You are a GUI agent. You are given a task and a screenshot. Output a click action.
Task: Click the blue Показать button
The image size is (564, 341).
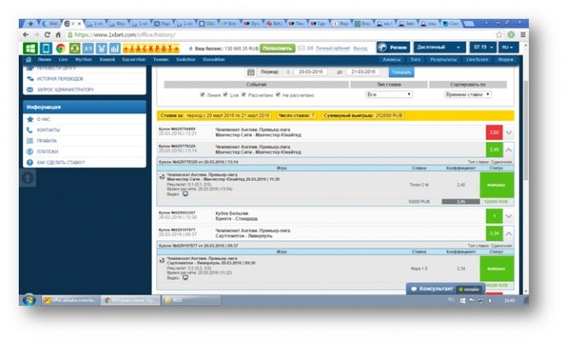pyautogui.click(x=401, y=72)
